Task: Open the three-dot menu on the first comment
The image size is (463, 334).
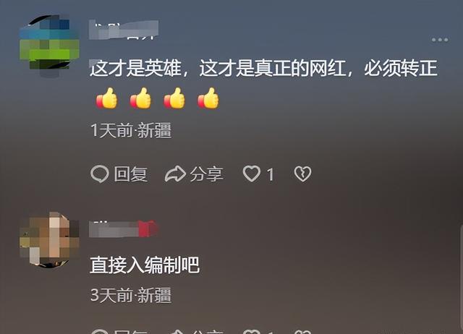Action: click(x=440, y=40)
